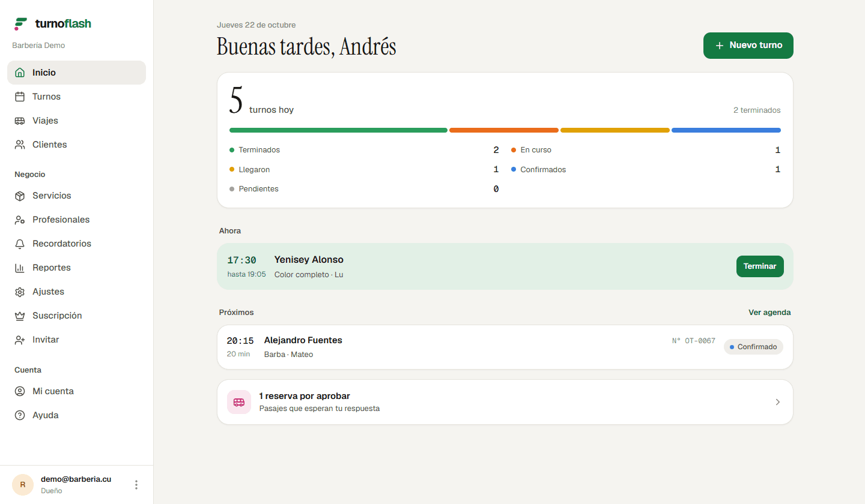Open the Ver agenda link
The image size is (865, 504).
pyautogui.click(x=769, y=313)
